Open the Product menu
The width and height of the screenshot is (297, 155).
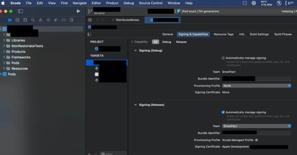pos(112,3)
